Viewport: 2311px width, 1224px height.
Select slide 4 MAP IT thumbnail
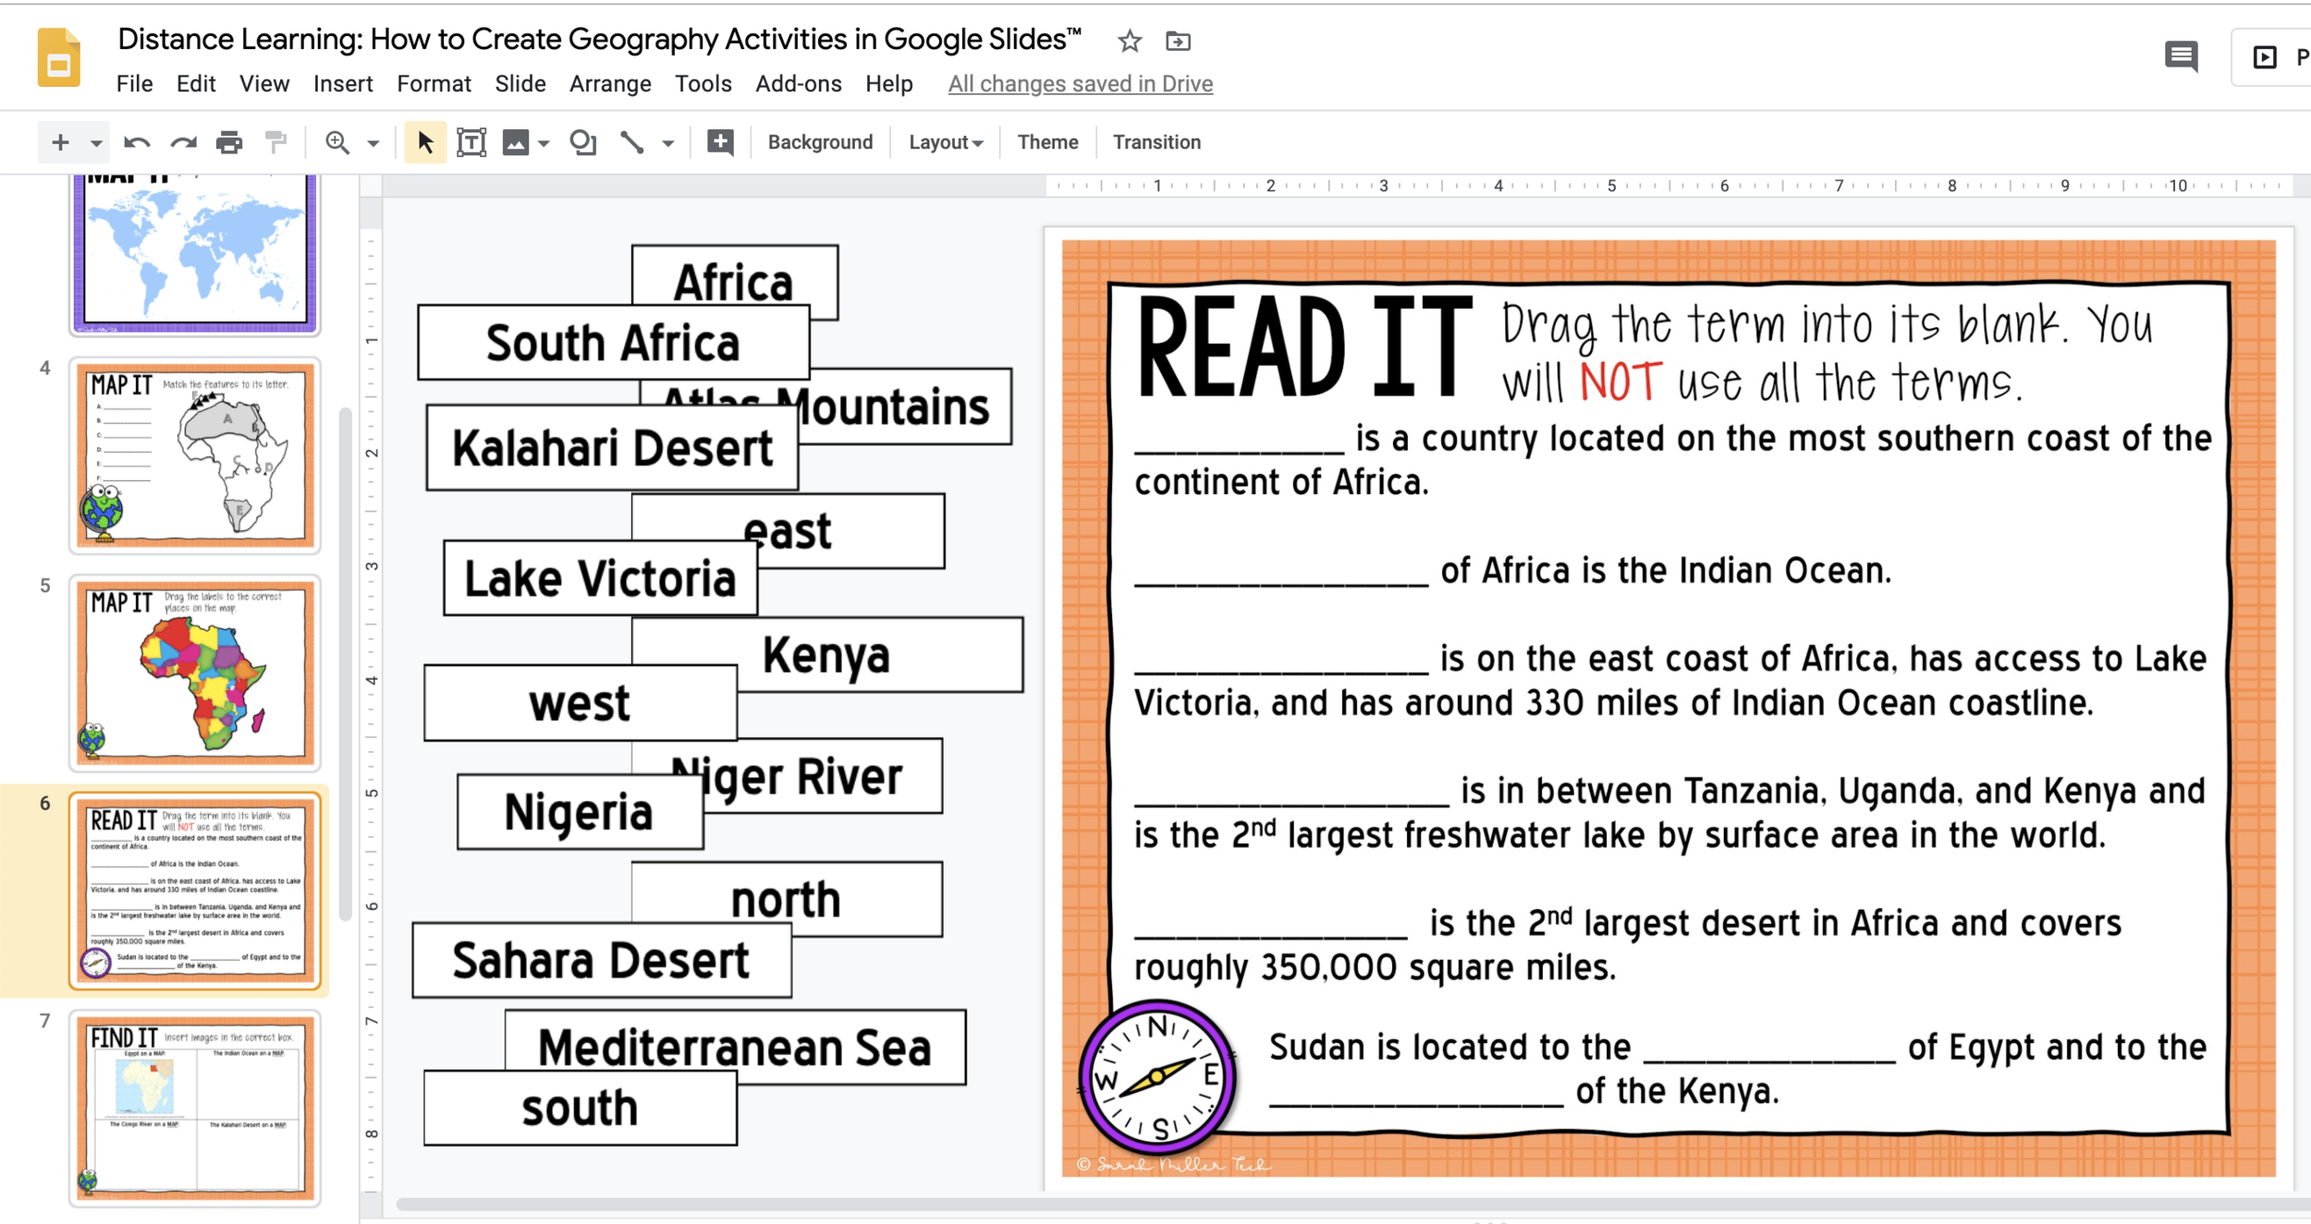[x=195, y=455]
